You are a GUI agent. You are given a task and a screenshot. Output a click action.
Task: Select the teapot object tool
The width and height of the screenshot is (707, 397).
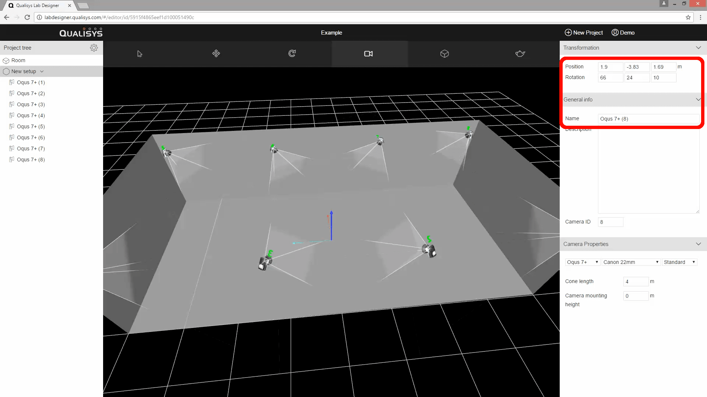pos(520,54)
